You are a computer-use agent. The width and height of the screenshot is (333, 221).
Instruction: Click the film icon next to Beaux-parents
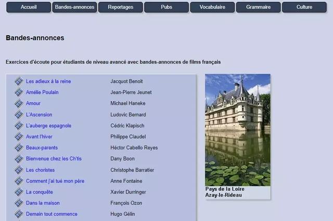pos(19,148)
